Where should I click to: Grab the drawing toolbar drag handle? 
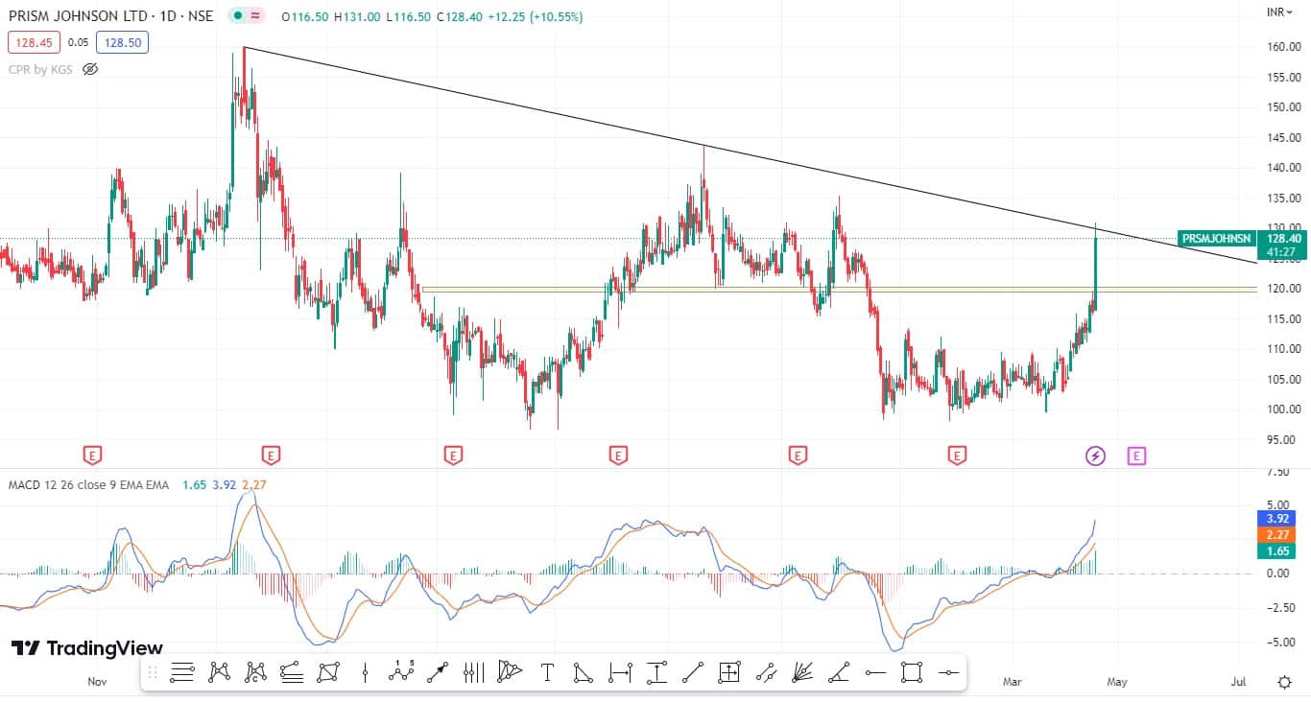(x=153, y=672)
